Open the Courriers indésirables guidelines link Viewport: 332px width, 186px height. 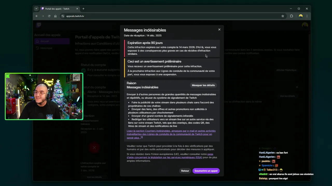171,134
